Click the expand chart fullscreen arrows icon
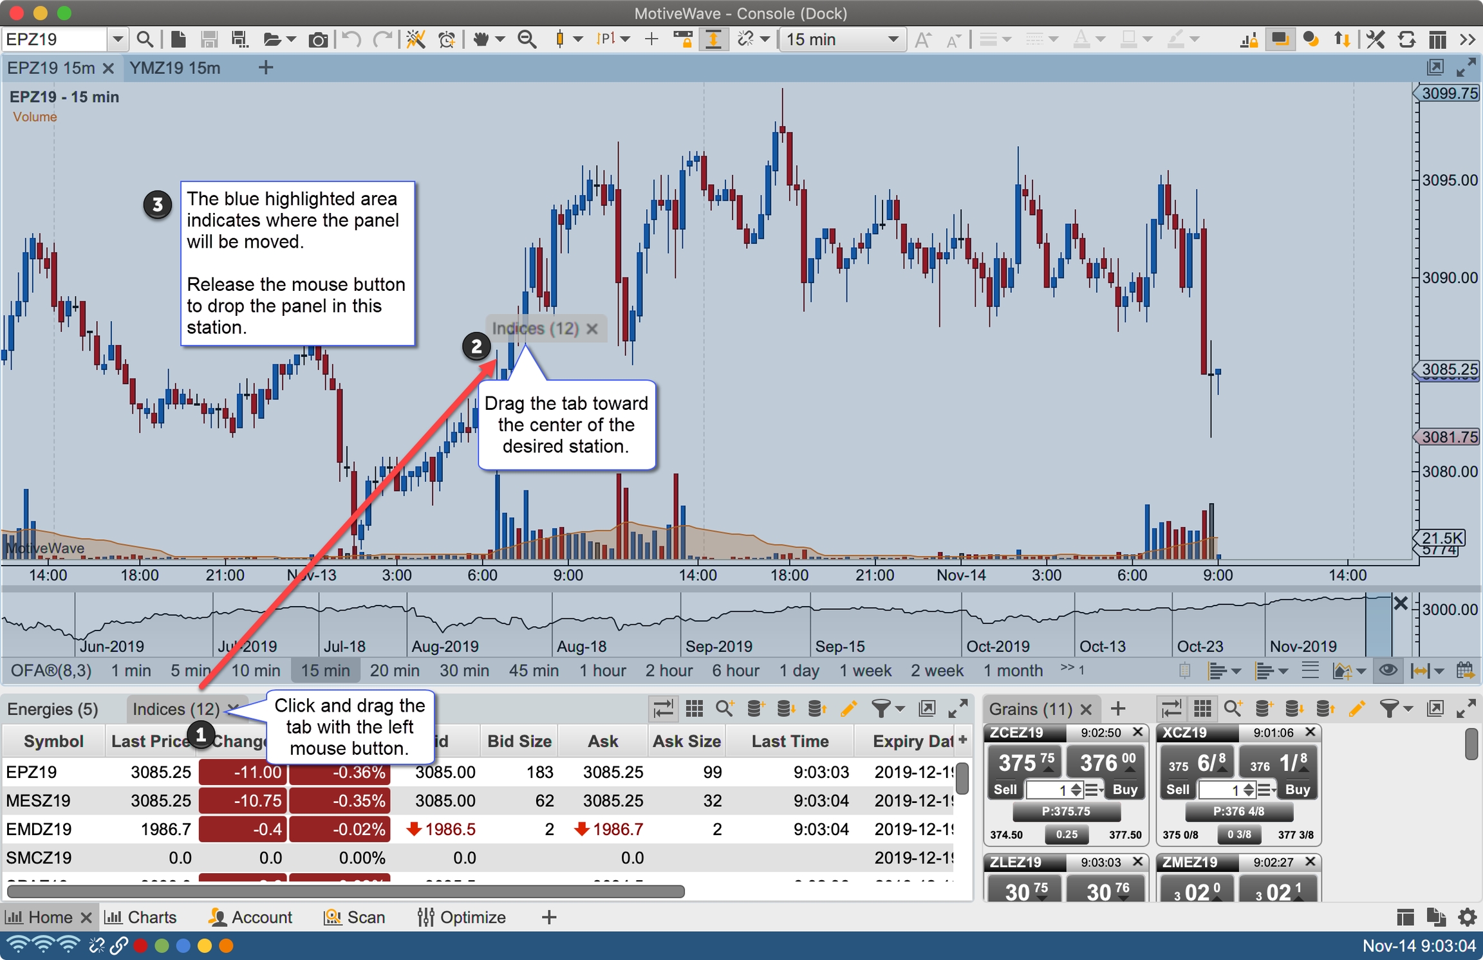The width and height of the screenshot is (1483, 960). pyautogui.click(x=1466, y=67)
